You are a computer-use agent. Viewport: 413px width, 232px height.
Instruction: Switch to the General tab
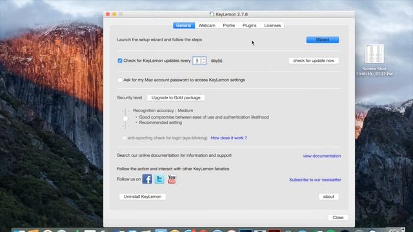(183, 26)
